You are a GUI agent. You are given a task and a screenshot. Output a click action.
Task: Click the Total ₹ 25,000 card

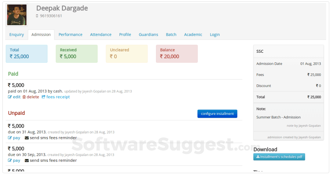coord(27,53)
